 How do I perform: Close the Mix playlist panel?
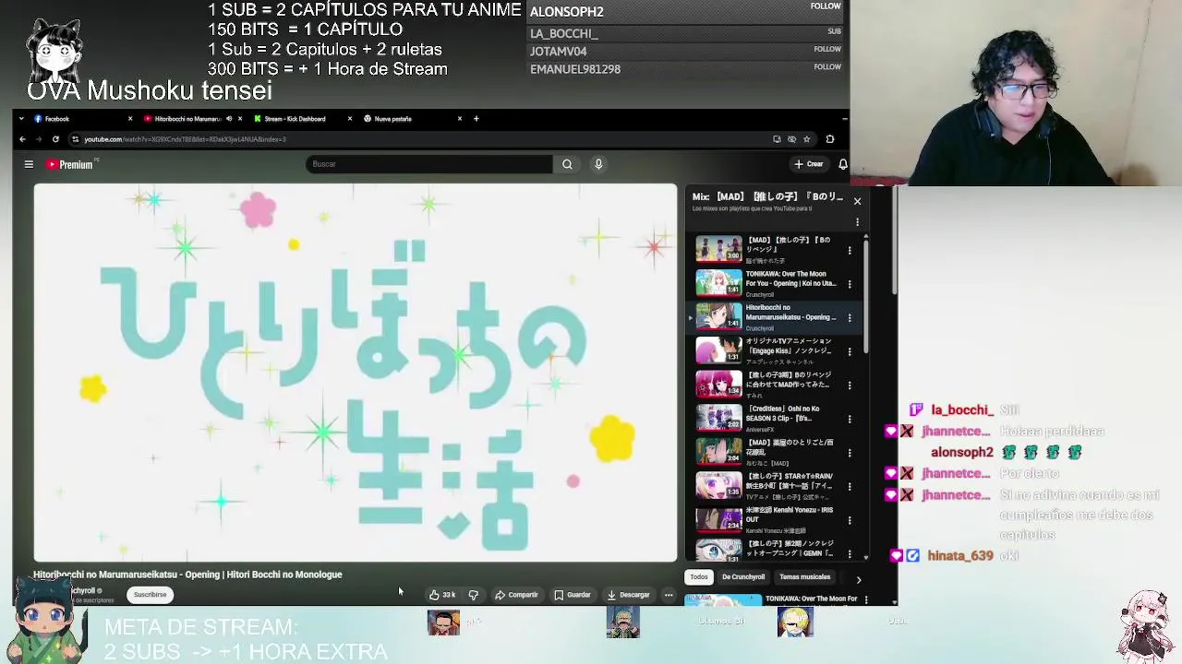pyautogui.click(x=857, y=201)
